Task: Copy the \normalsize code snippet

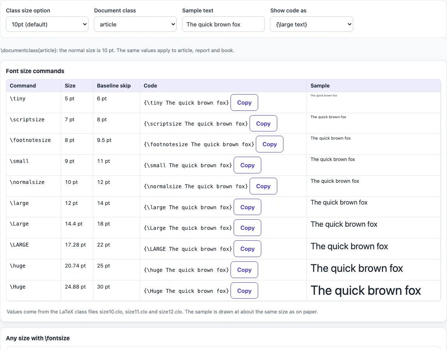Action: 263,186
